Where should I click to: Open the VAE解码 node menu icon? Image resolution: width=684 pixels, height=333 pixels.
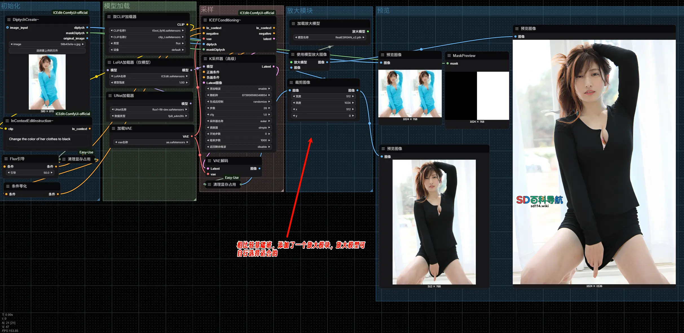[x=209, y=161]
